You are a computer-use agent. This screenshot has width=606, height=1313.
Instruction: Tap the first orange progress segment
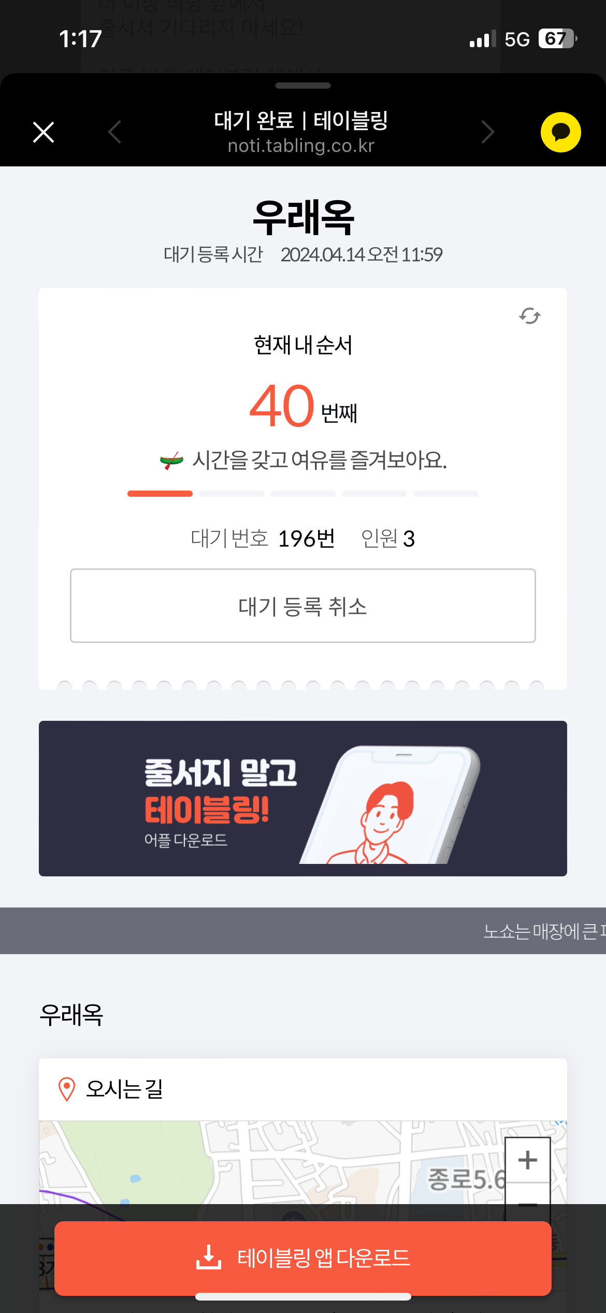(160, 494)
